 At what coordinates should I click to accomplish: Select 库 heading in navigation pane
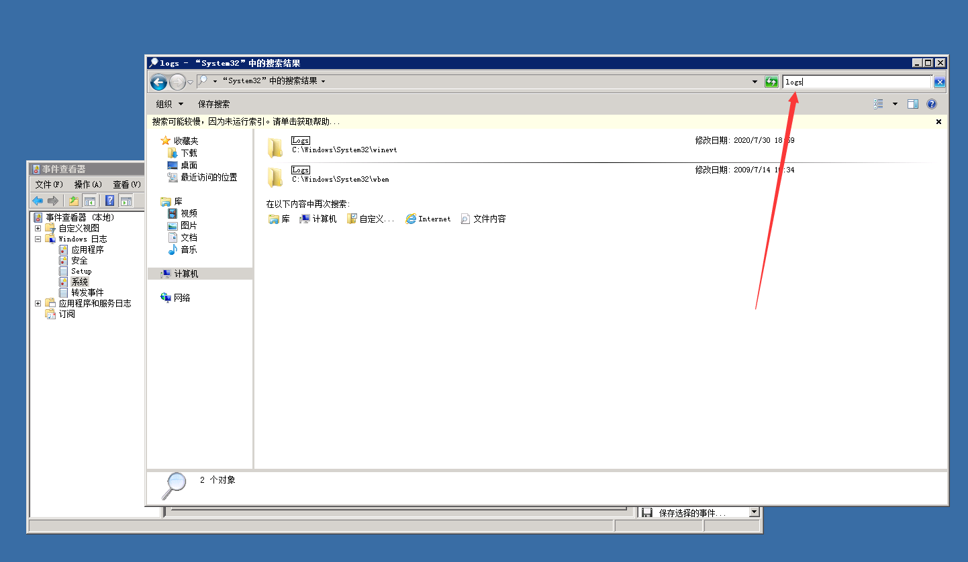pos(172,201)
